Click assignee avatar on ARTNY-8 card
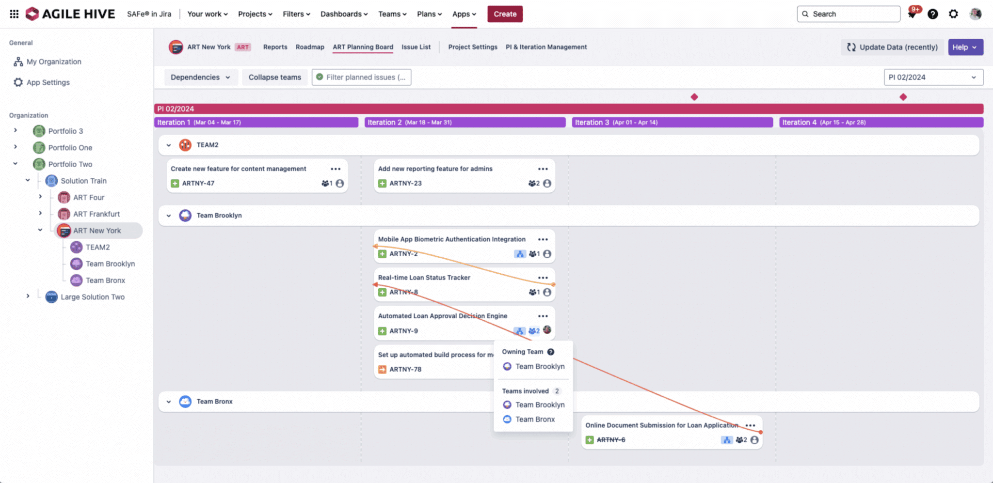993x483 pixels. [547, 292]
